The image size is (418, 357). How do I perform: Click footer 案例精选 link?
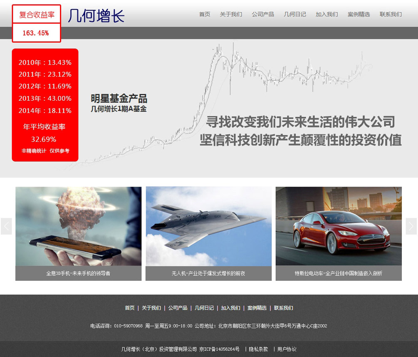[257, 308]
